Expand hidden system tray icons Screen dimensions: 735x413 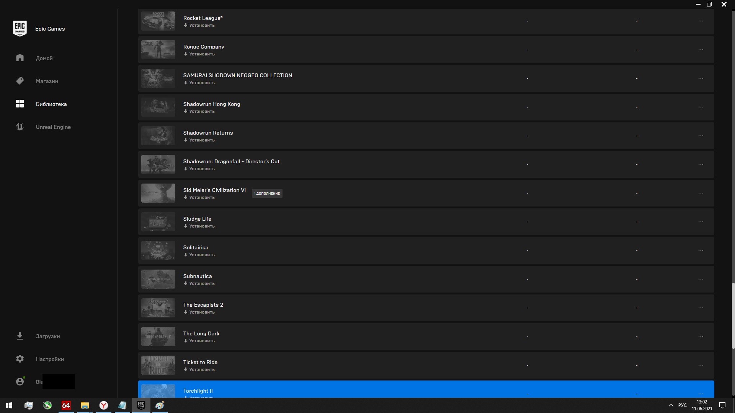(671, 405)
